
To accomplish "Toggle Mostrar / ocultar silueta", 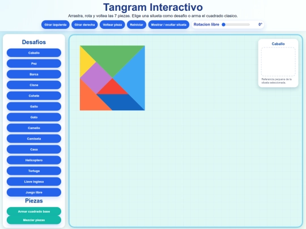I will [169, 25].
